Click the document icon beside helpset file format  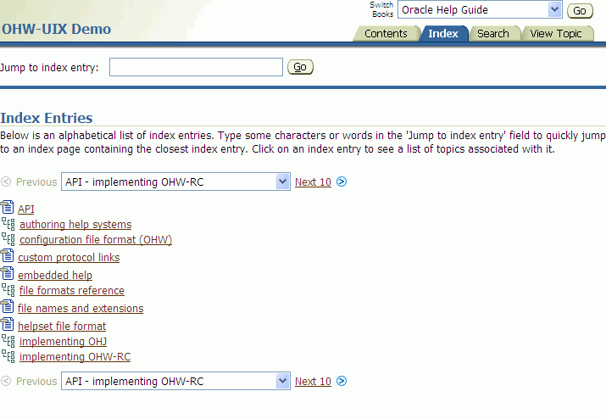[x=8, y=325]
